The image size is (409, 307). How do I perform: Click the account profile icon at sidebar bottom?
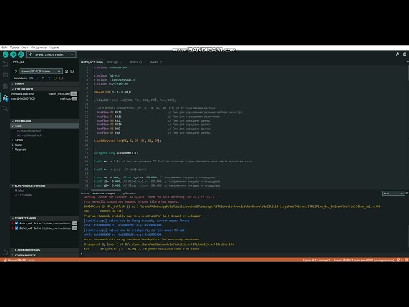click(x=5, y=253)
